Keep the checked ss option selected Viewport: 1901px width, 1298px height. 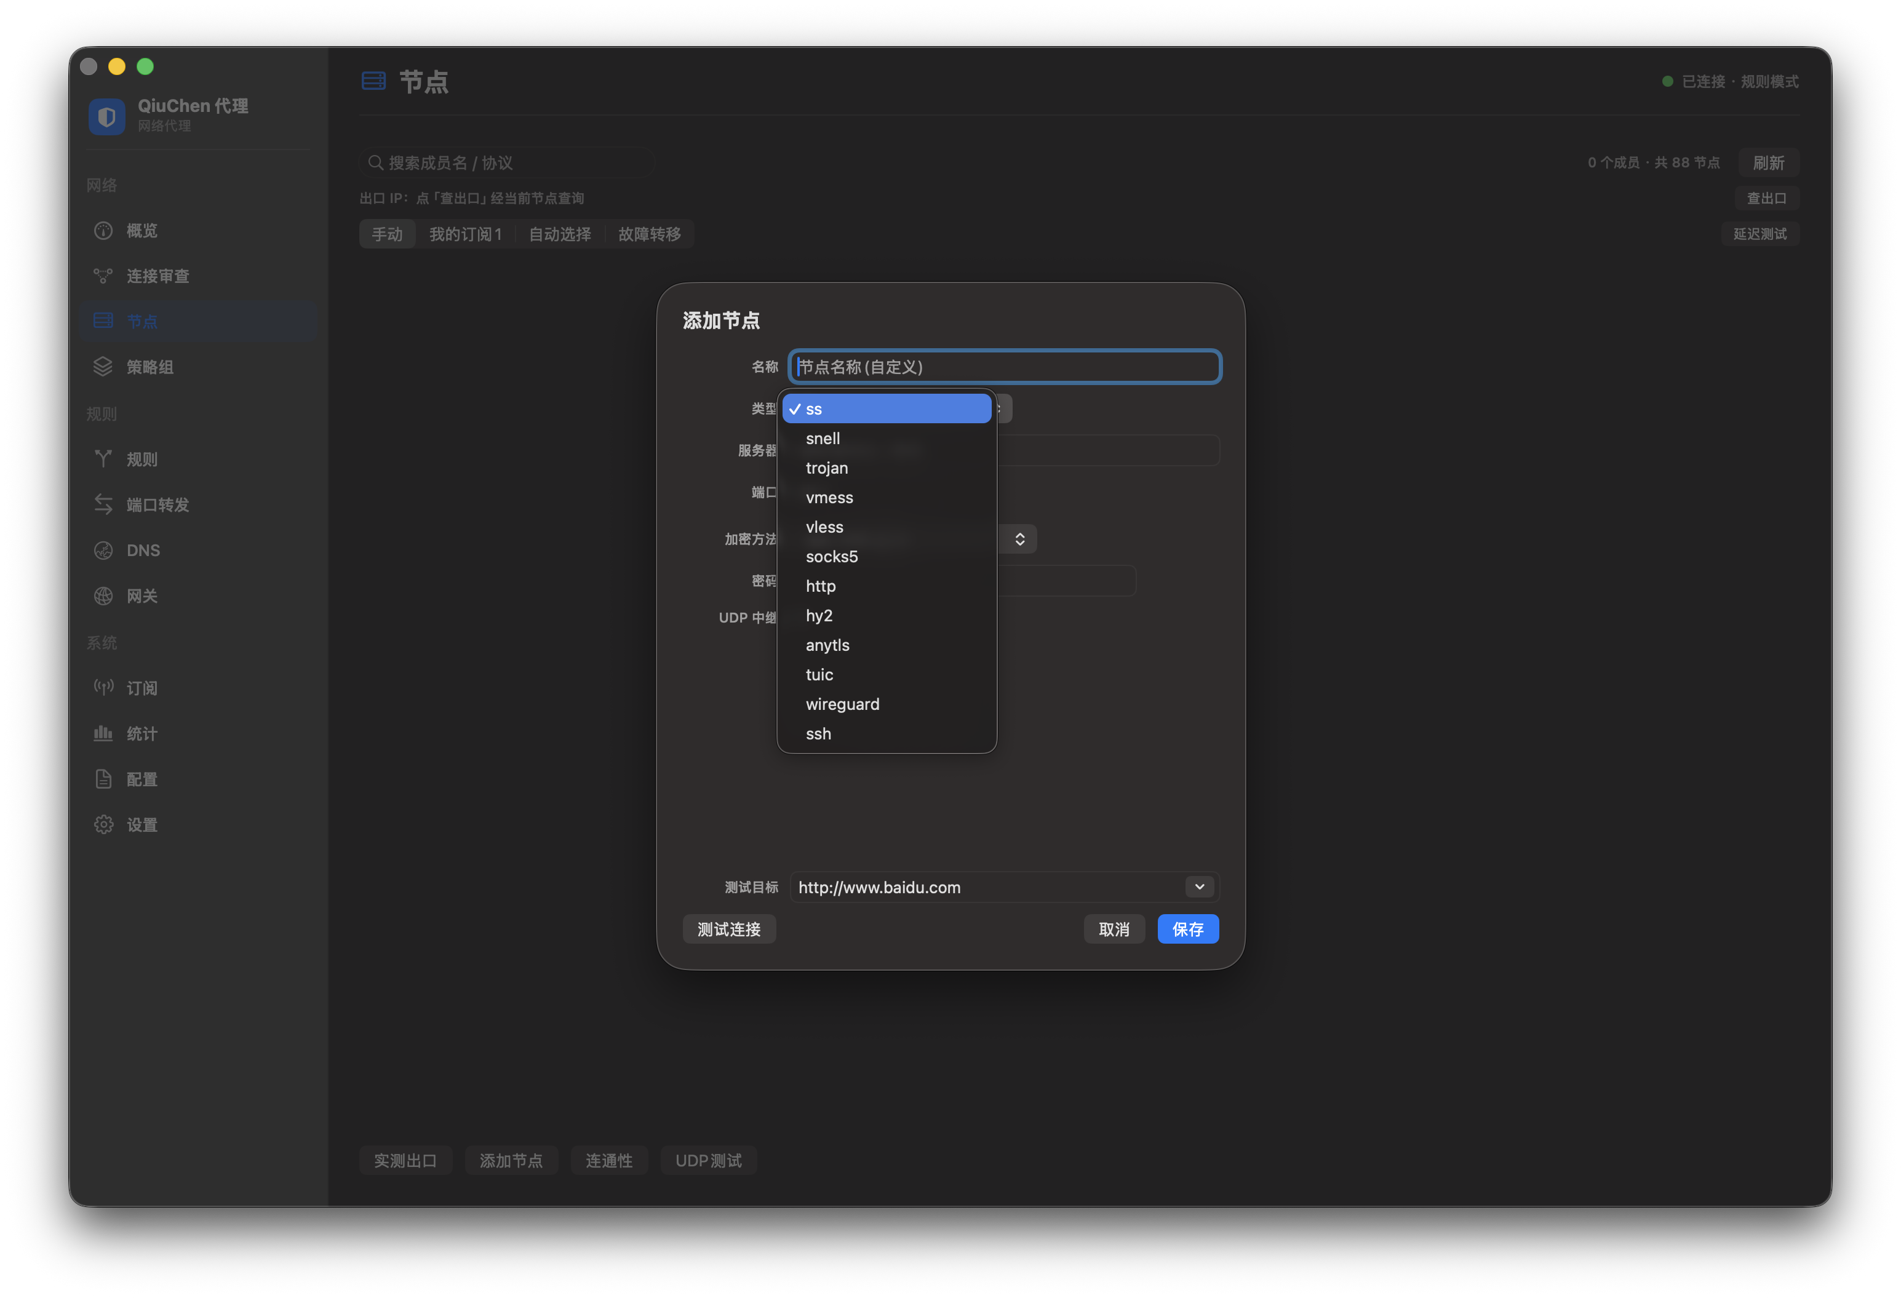click(887, 409)
